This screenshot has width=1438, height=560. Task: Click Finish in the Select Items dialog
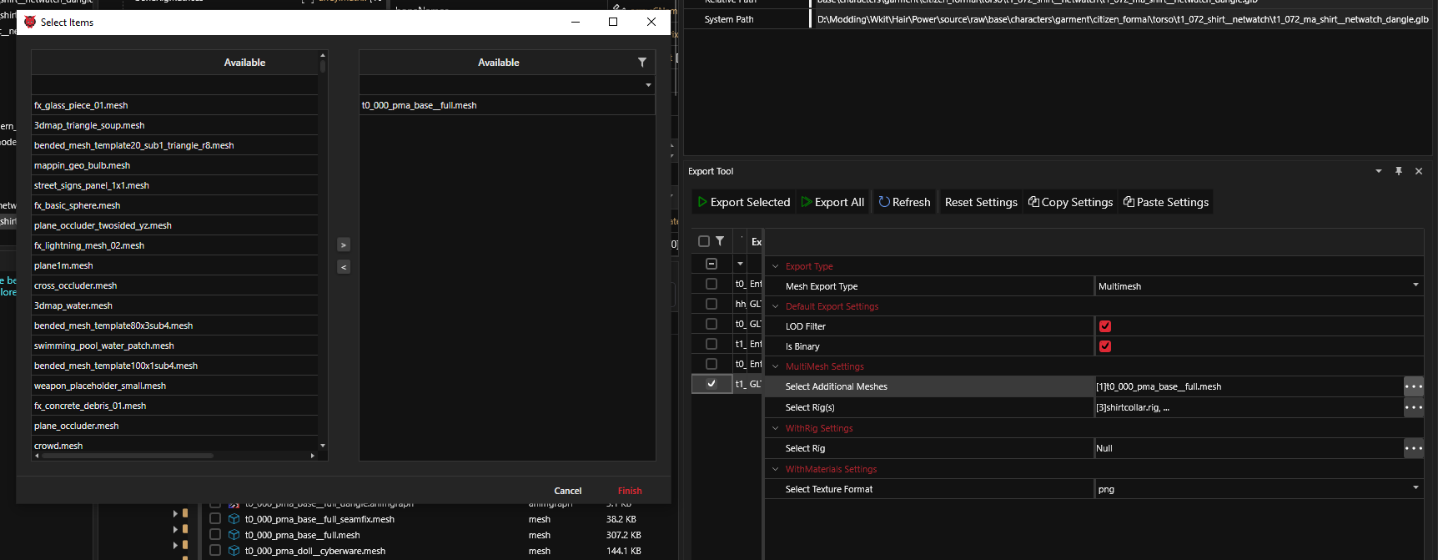pos(630,491)
